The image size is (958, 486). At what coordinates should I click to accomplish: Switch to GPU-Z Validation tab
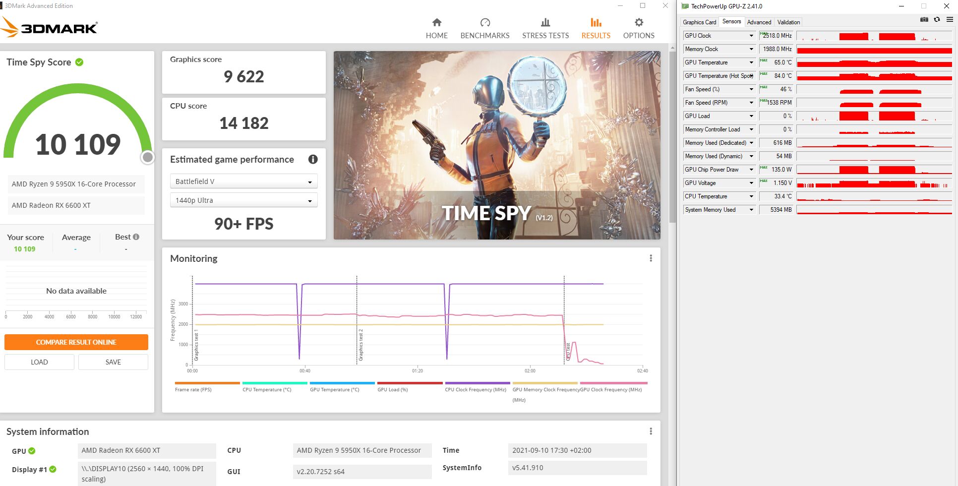coord(788,22)
